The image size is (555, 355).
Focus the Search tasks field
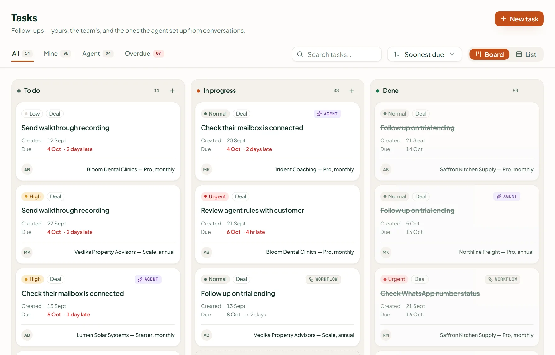(337, 54)
